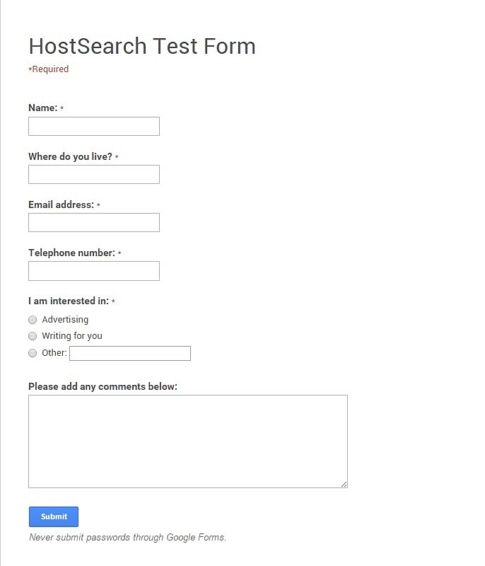485x566 pixels.
Task: Click the "Where do you live?" text field
Action: tap(93, 174)
